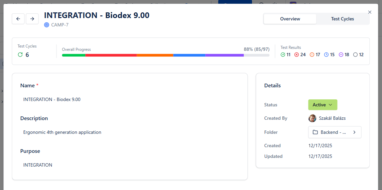Image resolution: width=382 pixels, height=190 pixels.
Task: Click the red failed results X icon
Action: pyautogui.click(x=296, y=55)
